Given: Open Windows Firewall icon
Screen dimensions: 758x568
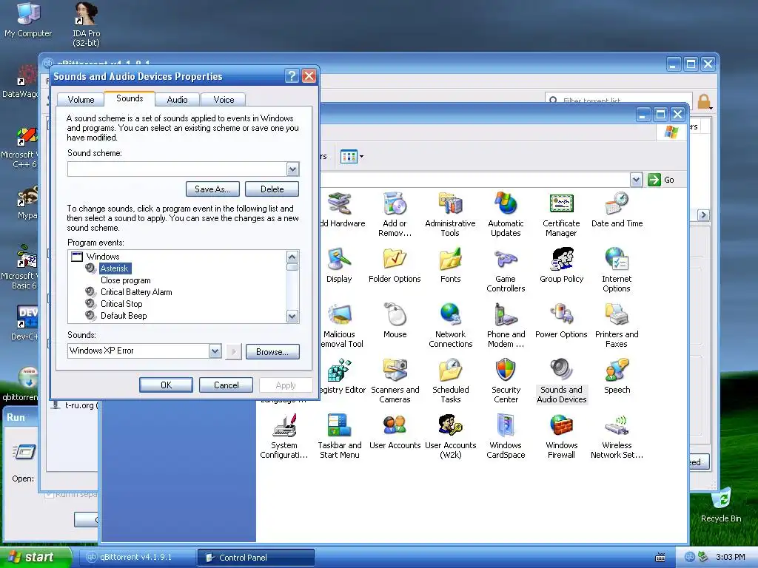Looking at the screenshot, I should (x=561, y=436).
